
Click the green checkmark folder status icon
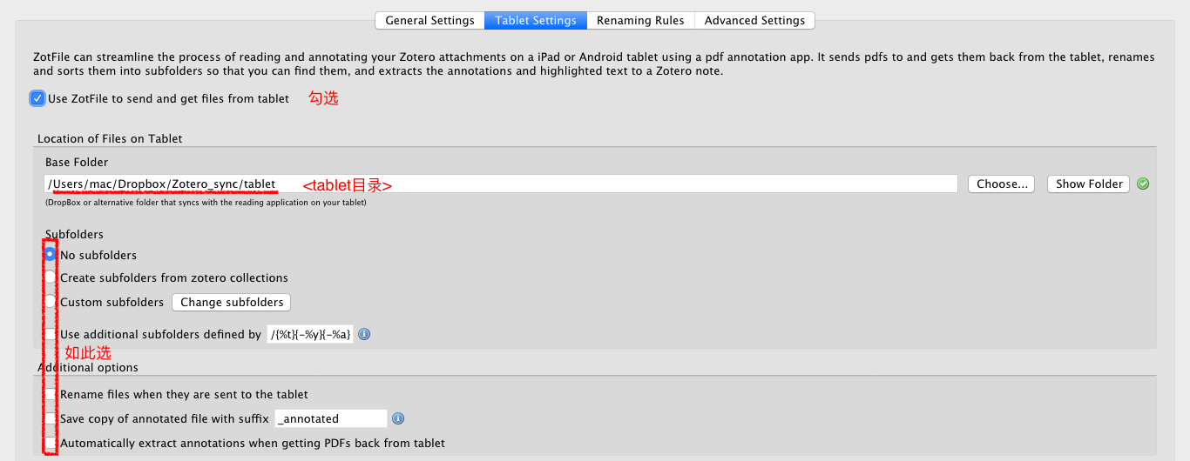[x=1143, y=184]
